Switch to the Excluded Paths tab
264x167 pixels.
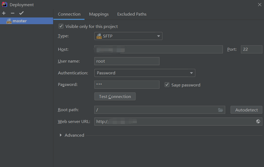pos(132,14)
